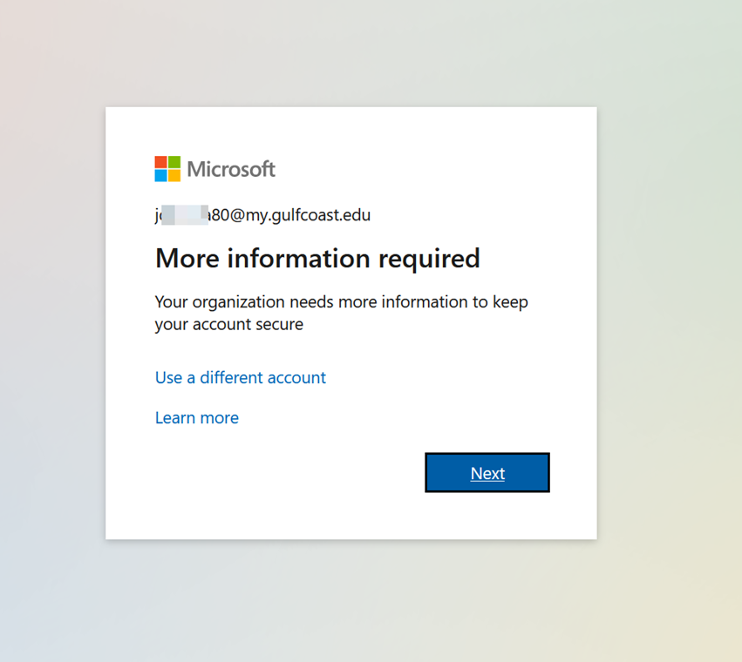Click the blue square in Microsoft logo
Viewport: 742px width, 662px height.
click(161, 175)
